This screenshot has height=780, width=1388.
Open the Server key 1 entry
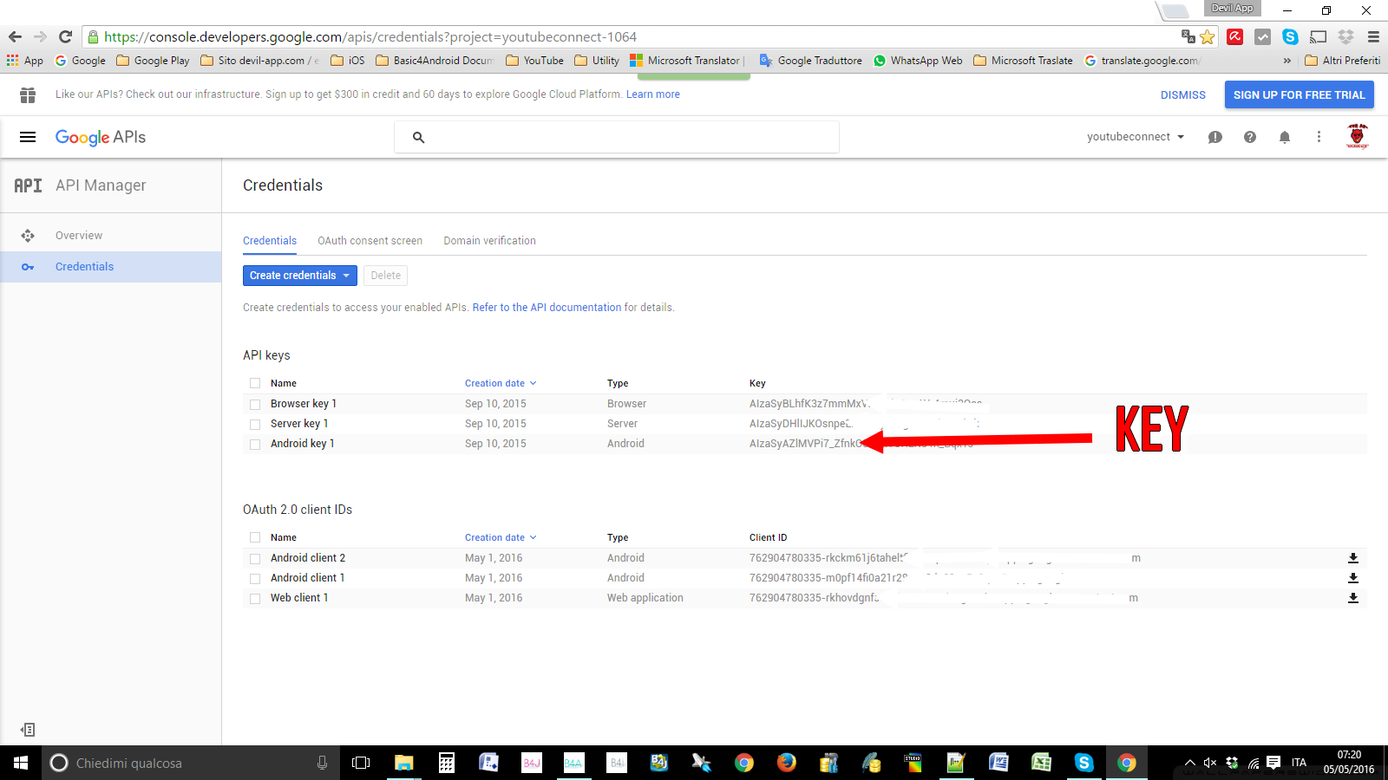(299, 424)
